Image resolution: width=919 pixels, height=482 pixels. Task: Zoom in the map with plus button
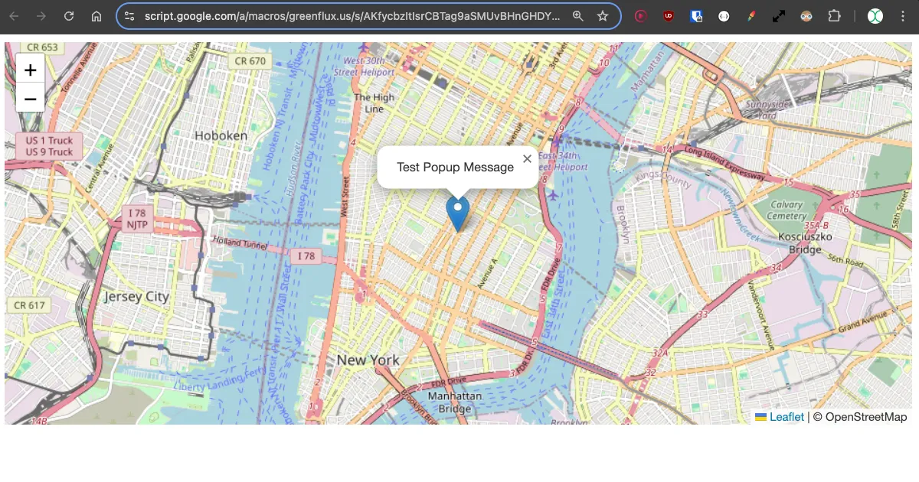pos(30,70)
